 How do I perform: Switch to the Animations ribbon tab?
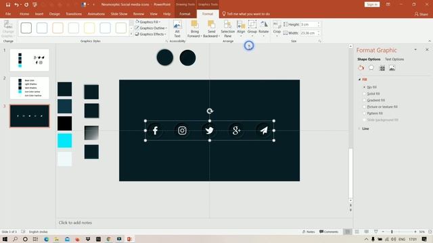[96, 13]
